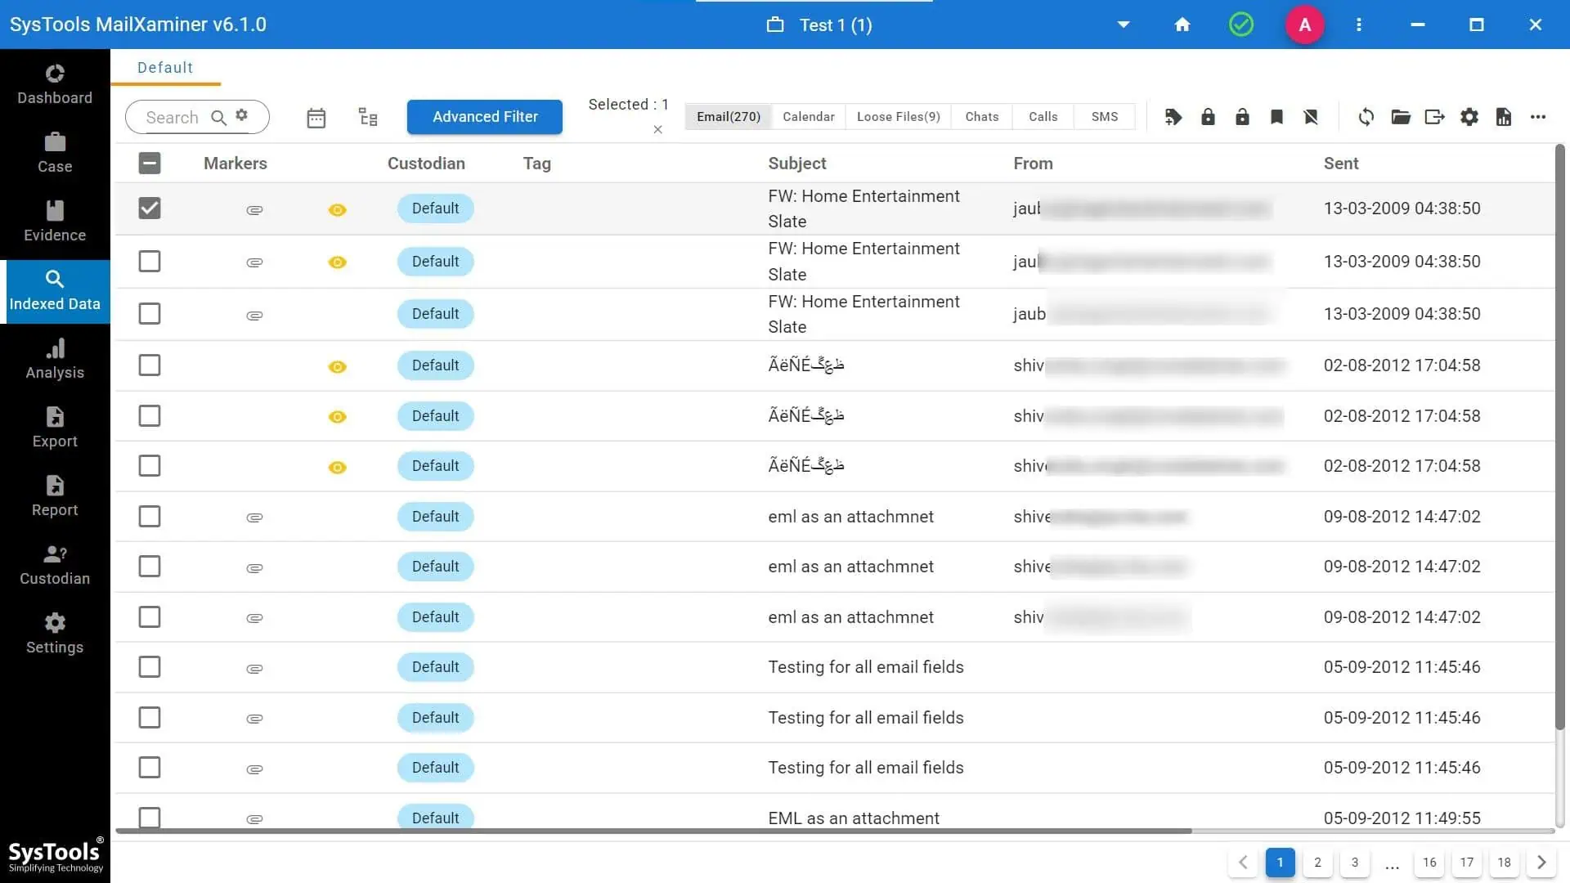Click into the Search field
This screenshot has height=883, width=1570.
click(173, 118)
